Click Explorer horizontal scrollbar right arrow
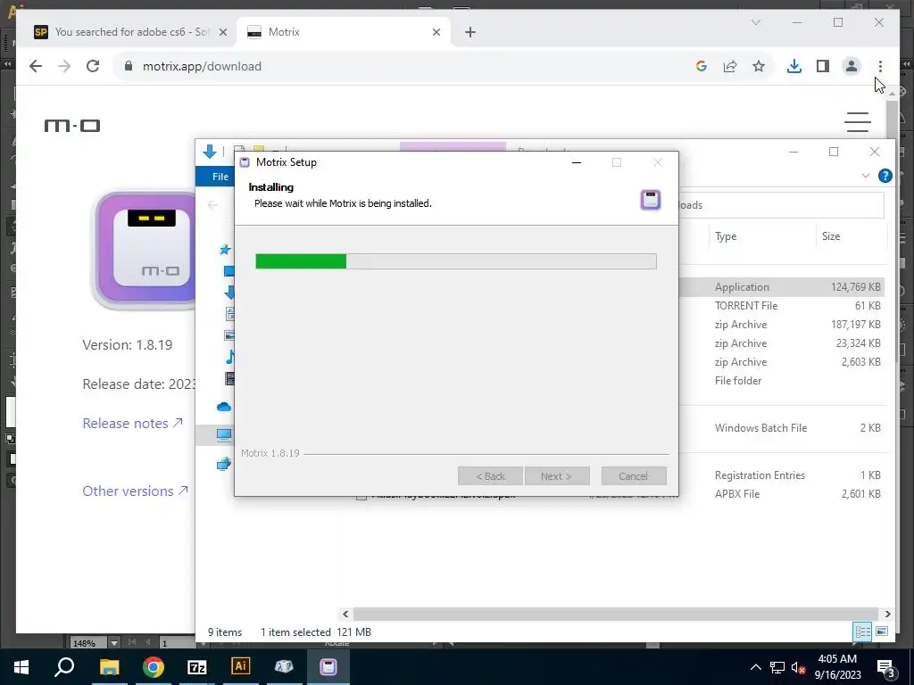This screenshot has height=685, width=914. (x=887, y=614)
